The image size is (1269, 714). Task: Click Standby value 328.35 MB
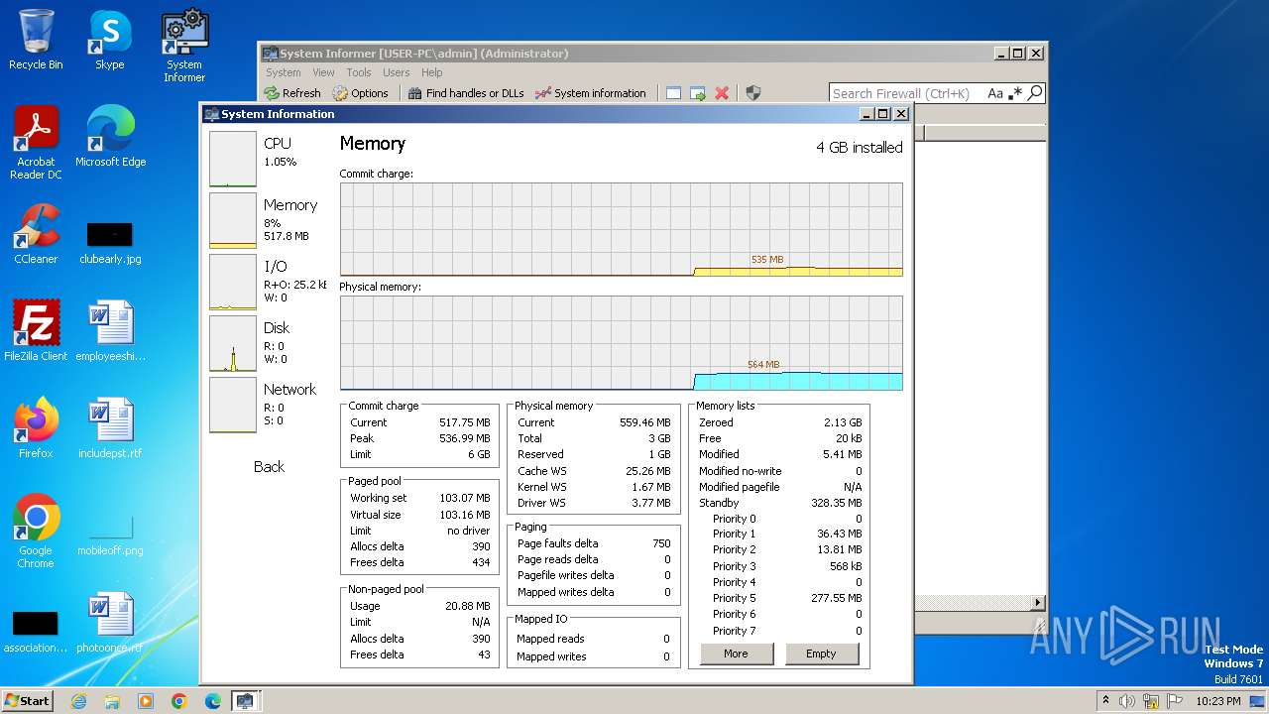pos(837,503)
